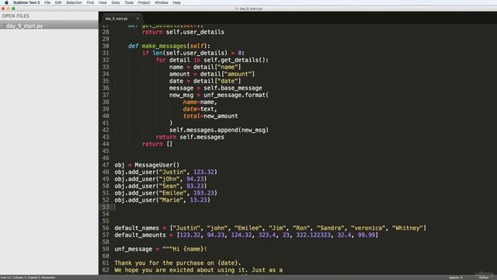Click the obj.add_user("Sean", 93.23) line
Image resolution: width=497 pixels, height=280 pixels.
[161, 186]
